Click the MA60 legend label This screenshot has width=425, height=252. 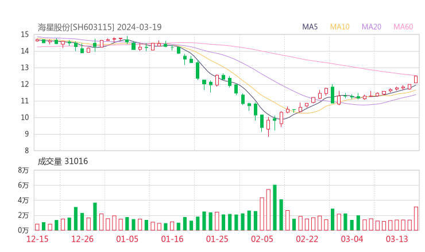pos(403,27)
